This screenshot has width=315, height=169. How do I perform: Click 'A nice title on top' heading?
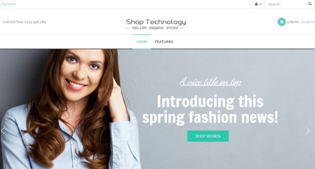210,82
